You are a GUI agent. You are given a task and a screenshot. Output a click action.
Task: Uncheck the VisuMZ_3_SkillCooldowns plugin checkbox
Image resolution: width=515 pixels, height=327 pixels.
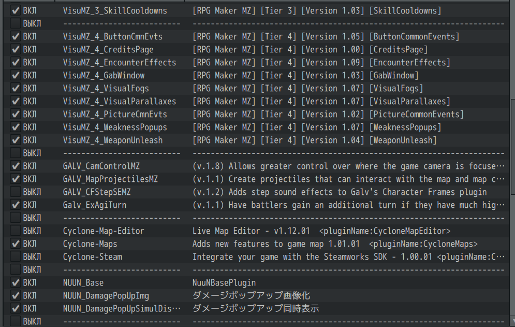tap(16, 10)
